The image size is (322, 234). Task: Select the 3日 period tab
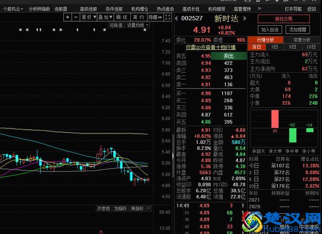pyautogui.click(x=275, y=47)
